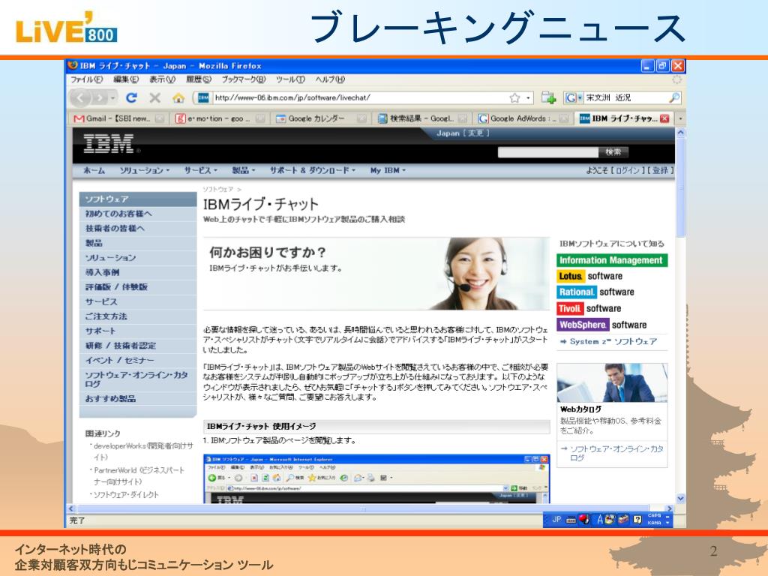Screen dimensions: 768x576
Task: Click the 検索 button on IBM header
Action: (x=613, y=152)
